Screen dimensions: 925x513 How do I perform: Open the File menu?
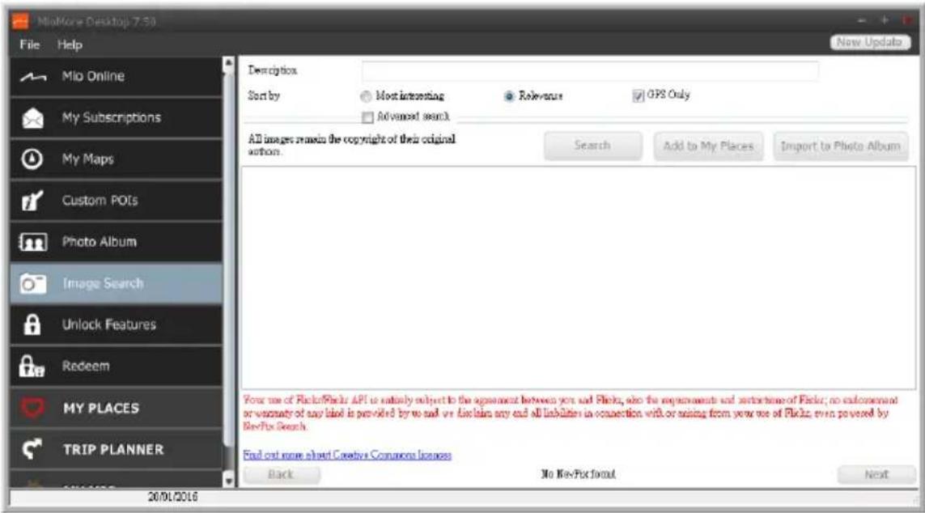[x=29, y=45]
